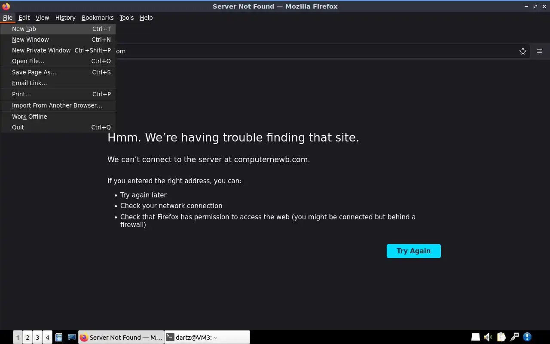Open the file manager taskbar icon
The width and height of the screenshot is (550, 344).
pos(59,338)
